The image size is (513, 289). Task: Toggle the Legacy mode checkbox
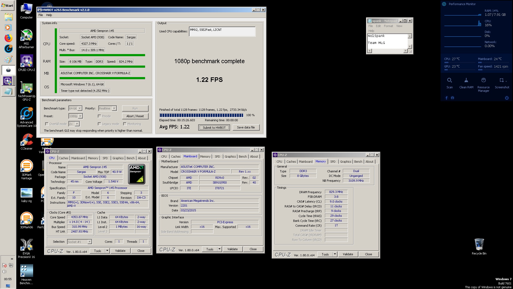point(99,124)
